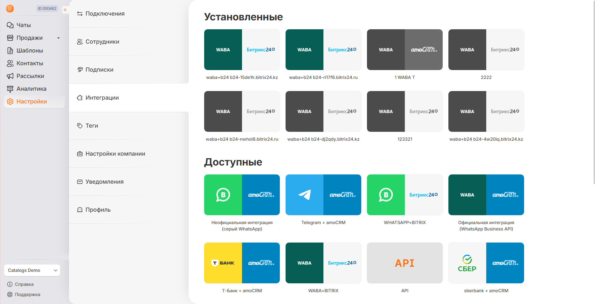Click the Support lifebuoy icon

click(10, 294)
